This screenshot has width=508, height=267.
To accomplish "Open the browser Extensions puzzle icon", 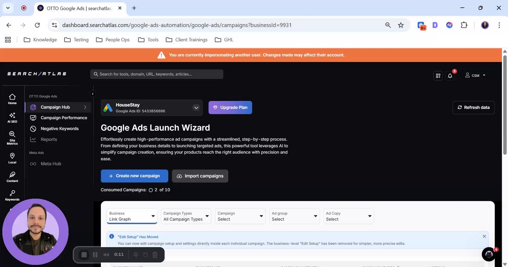I will [x=464, y=25].
